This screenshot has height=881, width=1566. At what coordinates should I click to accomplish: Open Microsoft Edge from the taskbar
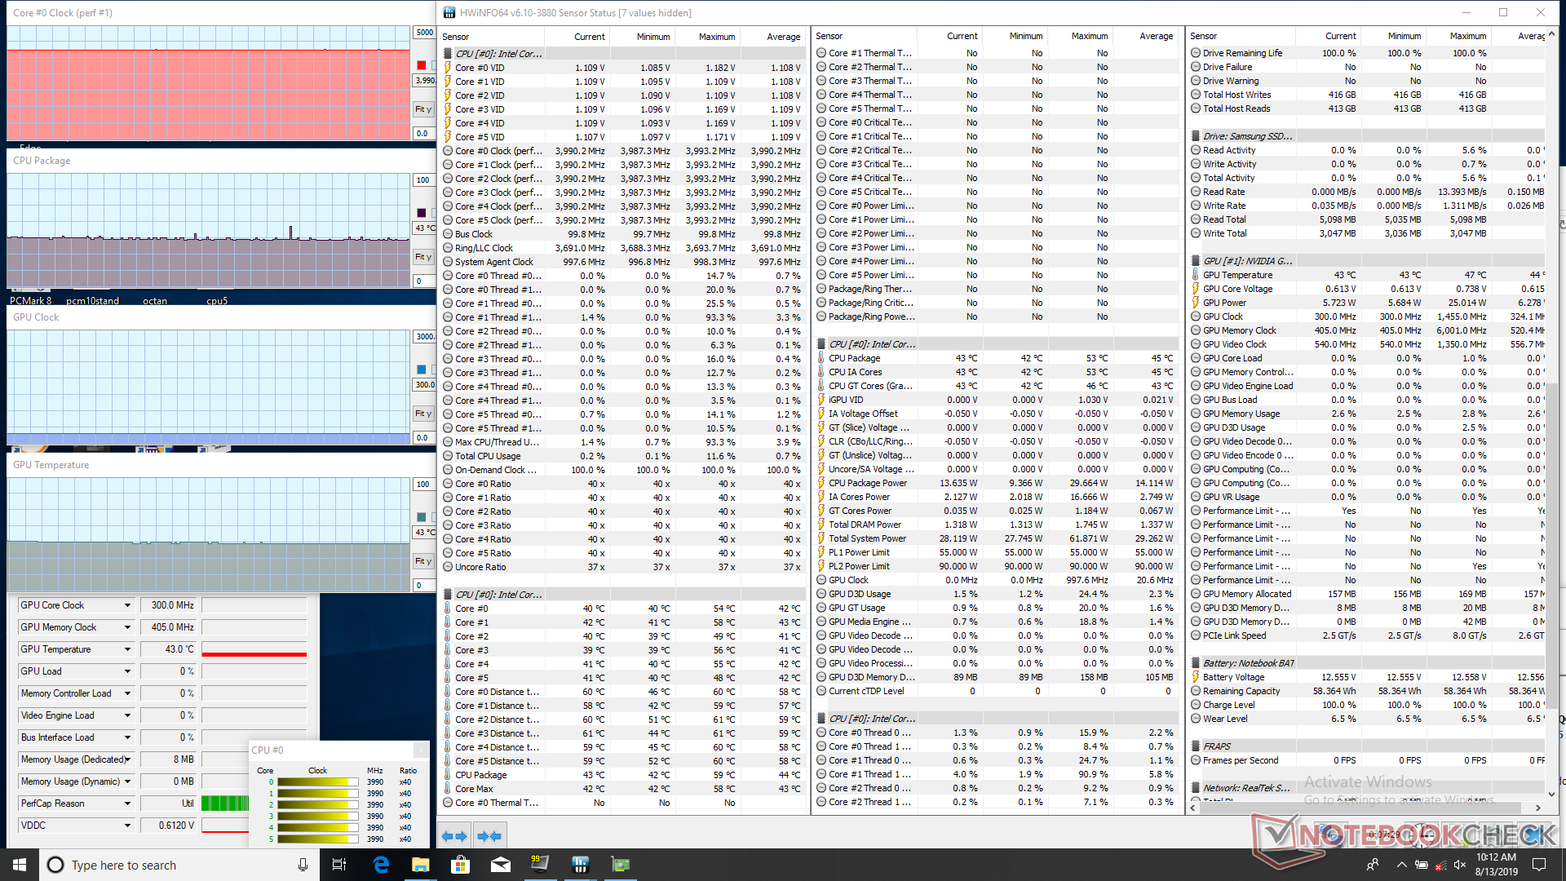(x=381, y=865)
